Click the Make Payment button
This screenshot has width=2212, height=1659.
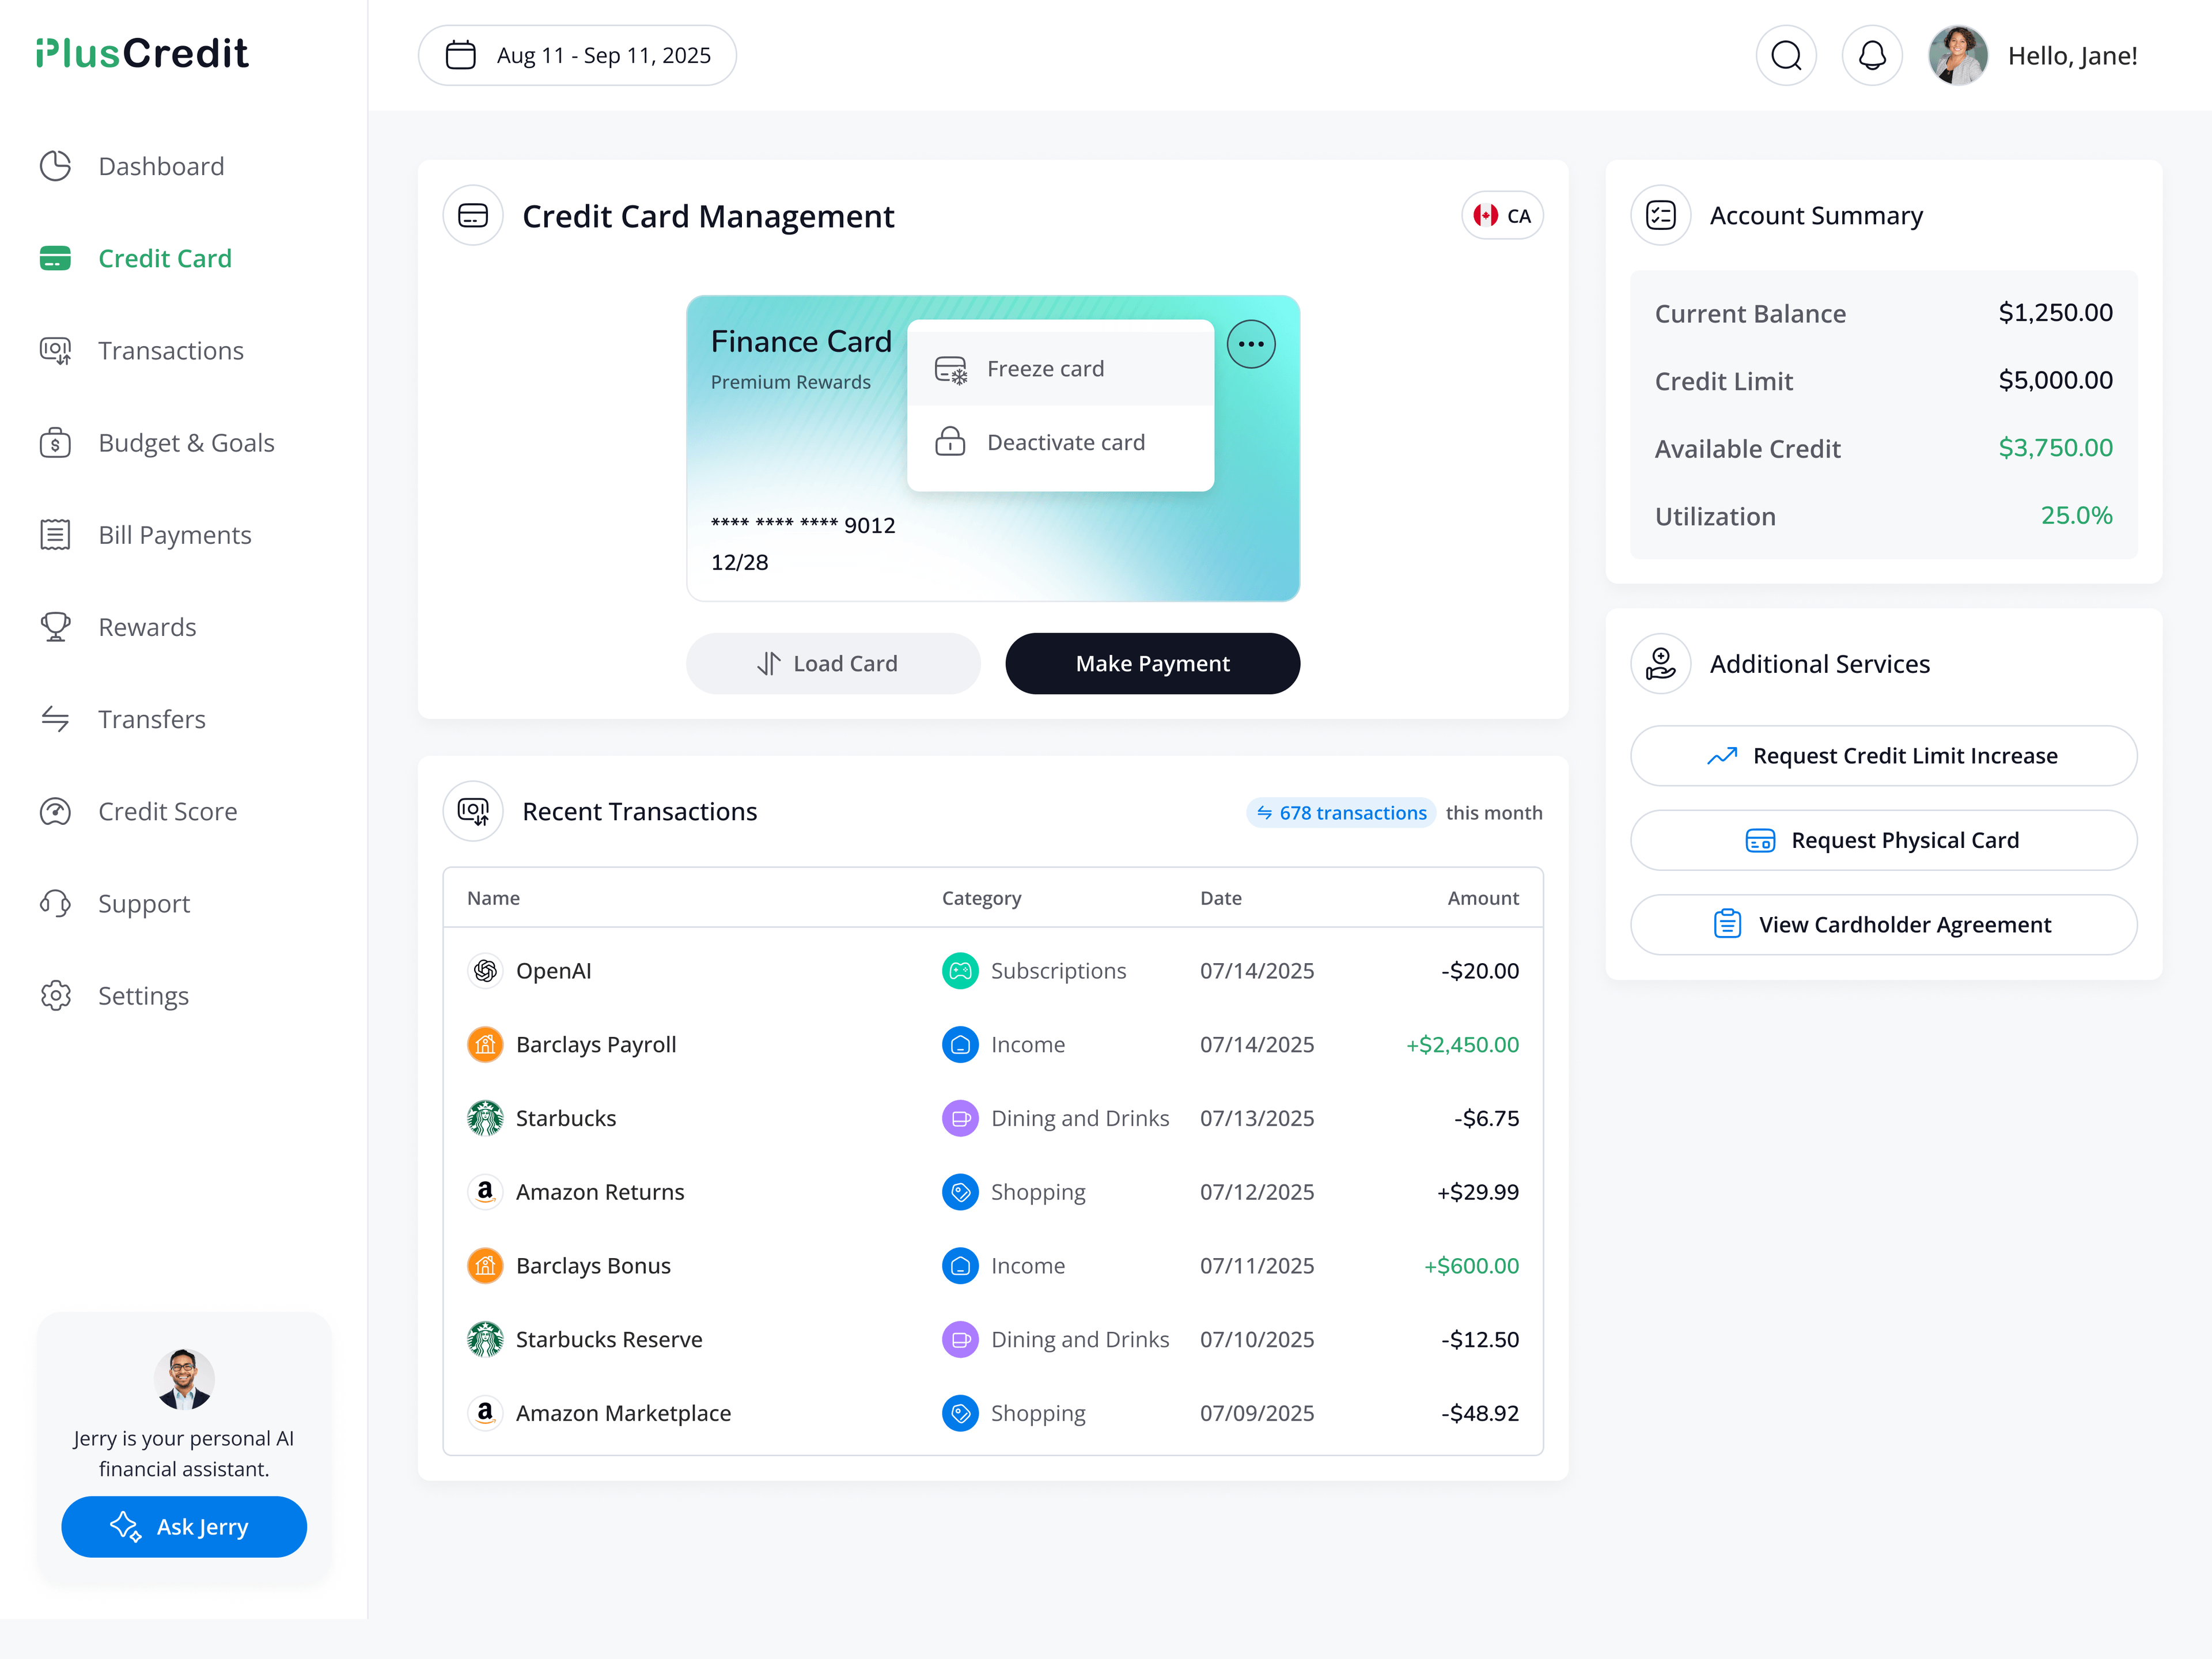pos(1152,663)
